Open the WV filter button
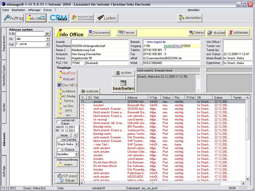 point(67,115)
